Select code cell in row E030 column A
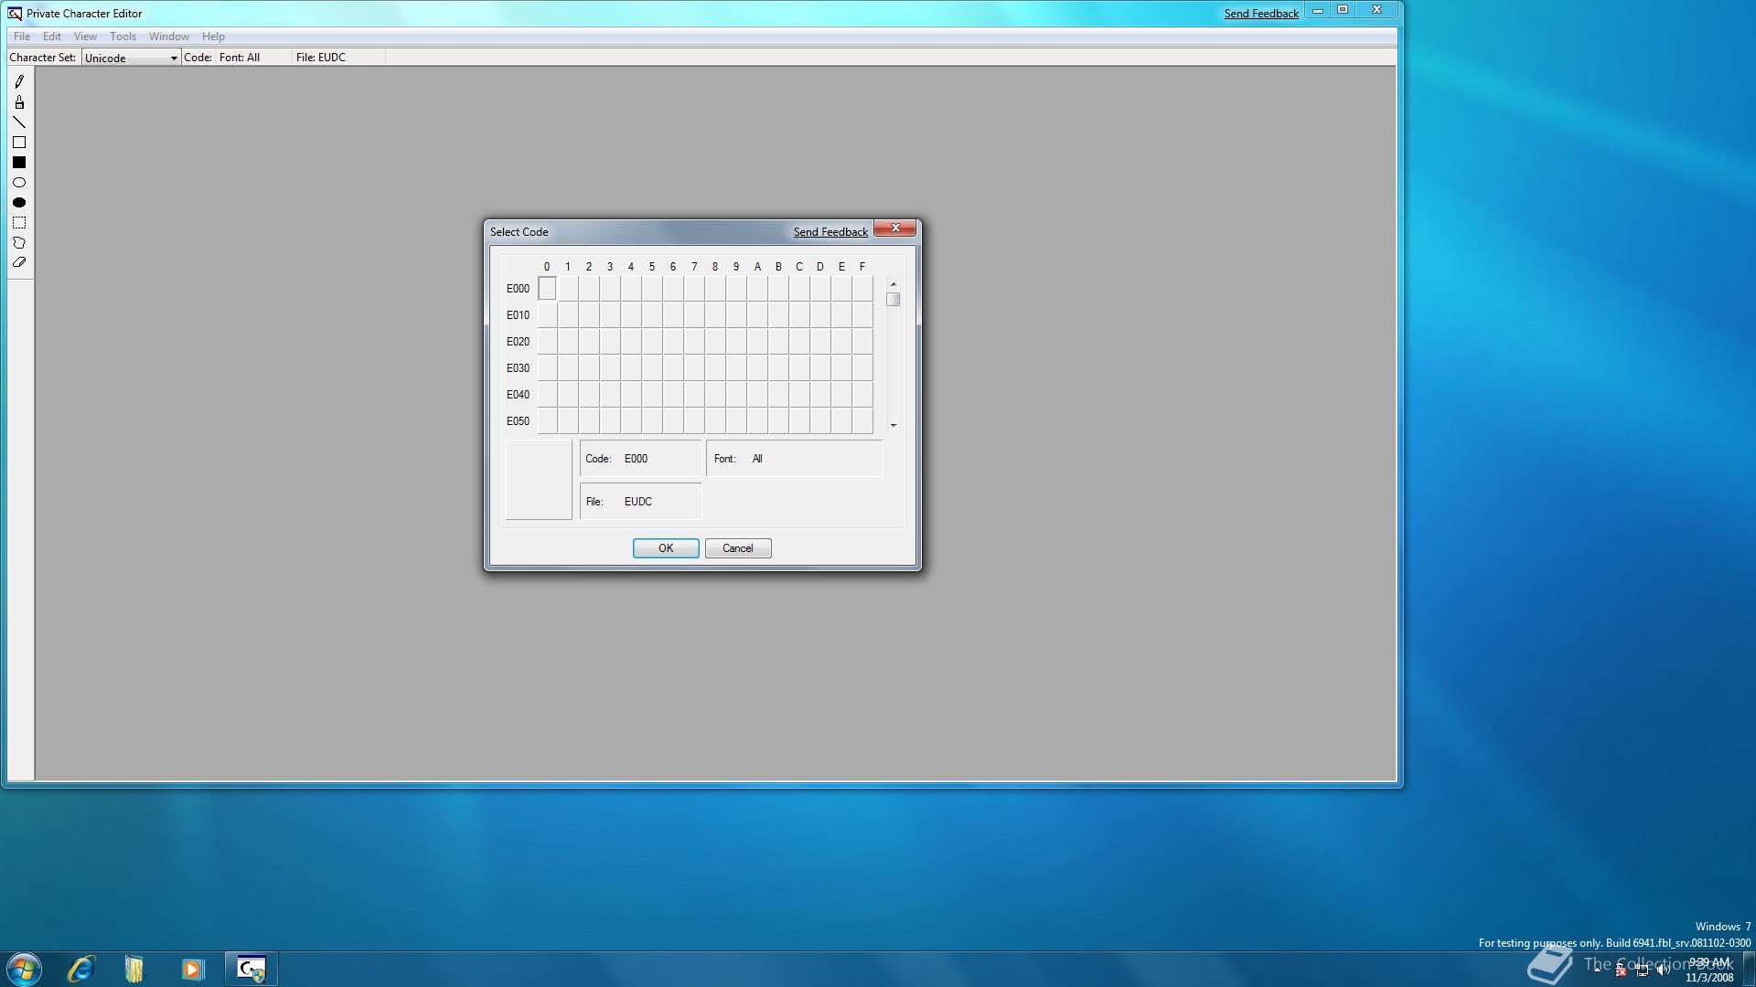 coord(757,368)
